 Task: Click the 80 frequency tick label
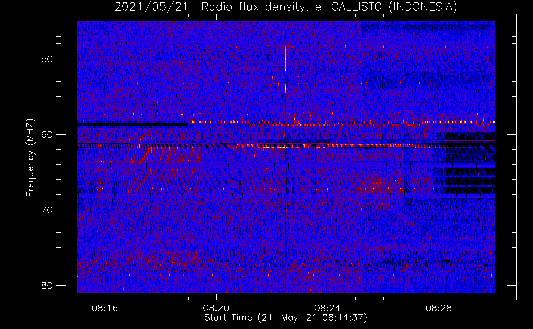47,285
